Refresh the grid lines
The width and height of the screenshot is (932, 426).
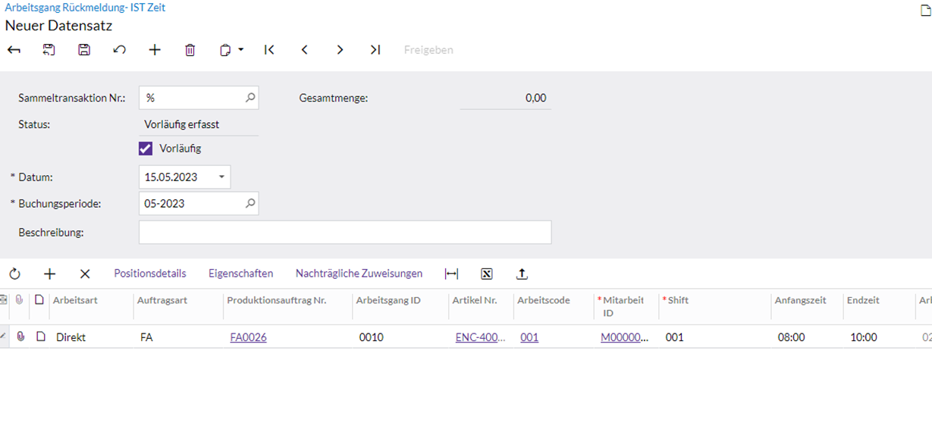coord(14,274)
